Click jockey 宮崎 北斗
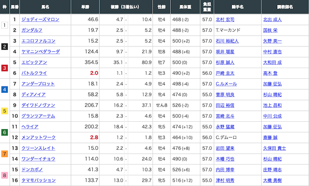The image size is (309, 186). (225, 116)
